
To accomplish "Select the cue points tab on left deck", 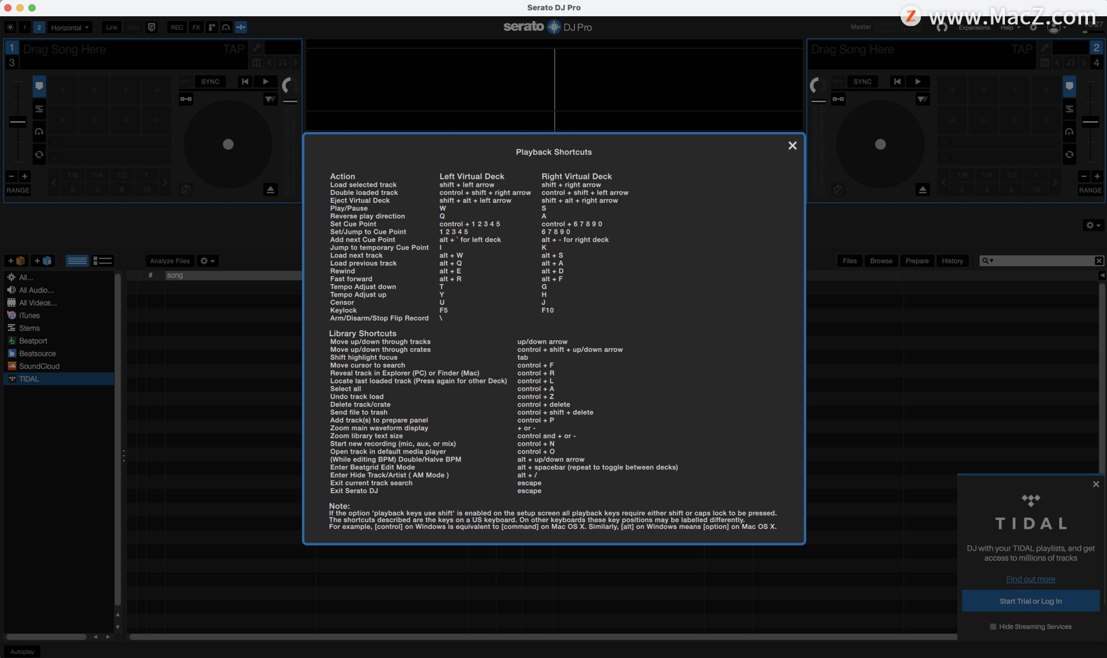I will (x=39, y=86).
